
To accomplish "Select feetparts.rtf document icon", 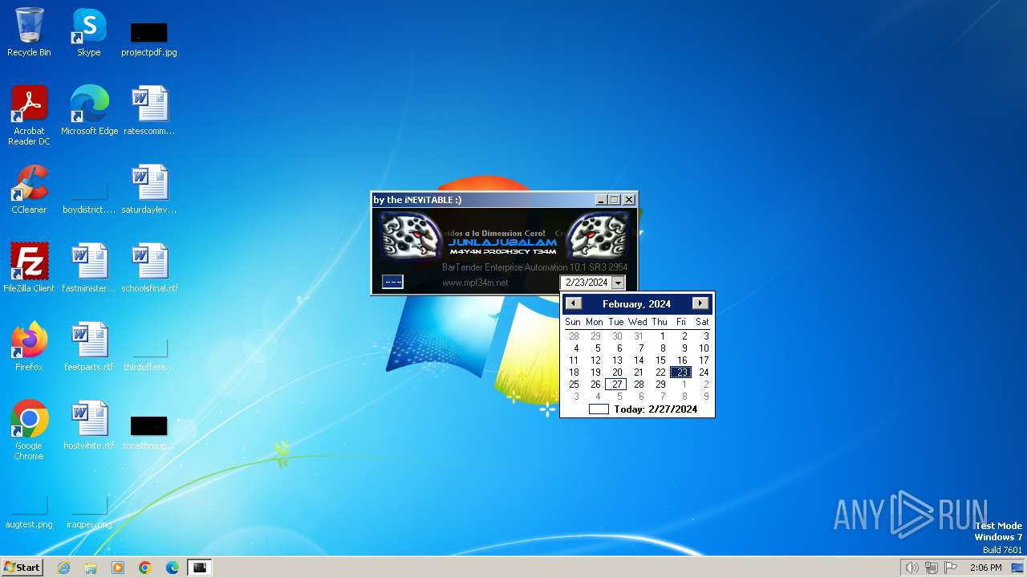I will (89, 347).
